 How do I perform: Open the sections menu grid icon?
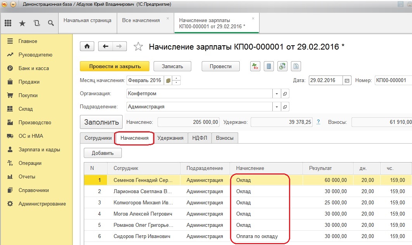[8, 23]
